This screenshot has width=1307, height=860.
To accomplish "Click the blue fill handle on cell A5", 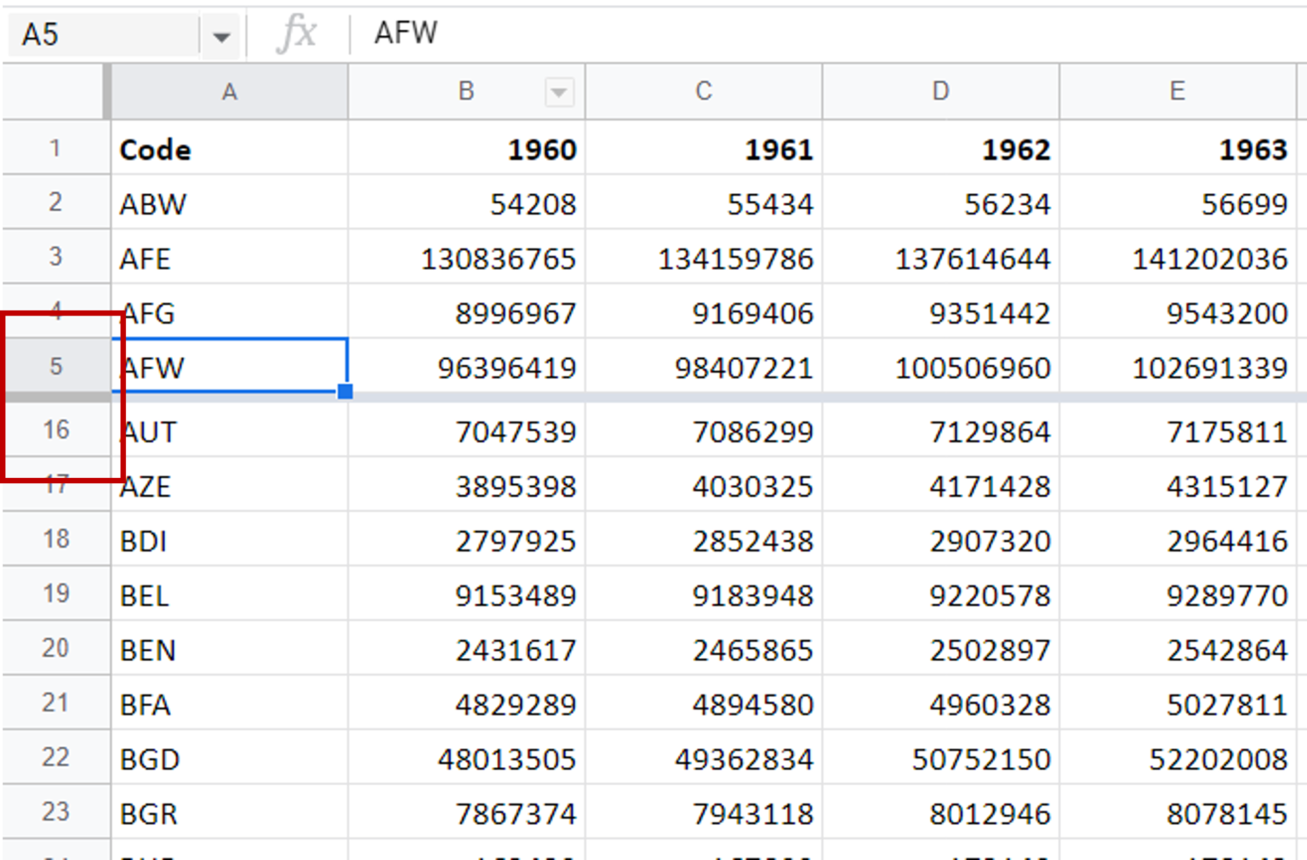I will (345, 390).
